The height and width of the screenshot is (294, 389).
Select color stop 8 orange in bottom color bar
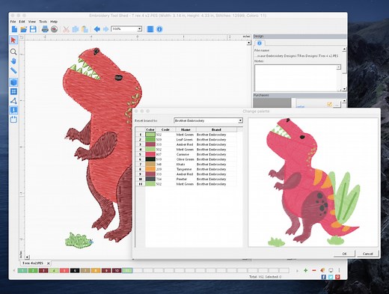tap(96, 271)
